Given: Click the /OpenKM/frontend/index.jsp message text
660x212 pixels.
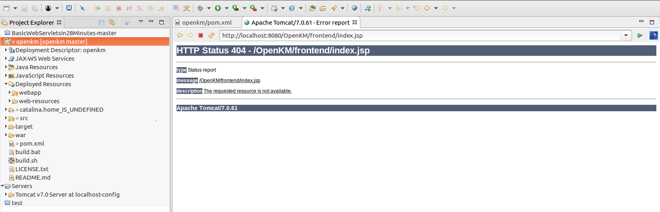Looking at the screenshot, I should coord(230,81).
